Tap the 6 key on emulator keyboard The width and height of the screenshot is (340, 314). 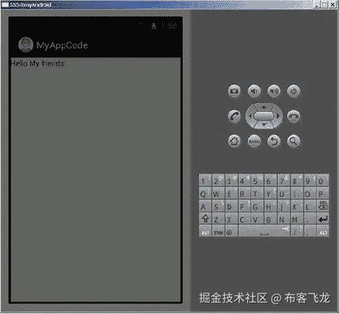271,181
